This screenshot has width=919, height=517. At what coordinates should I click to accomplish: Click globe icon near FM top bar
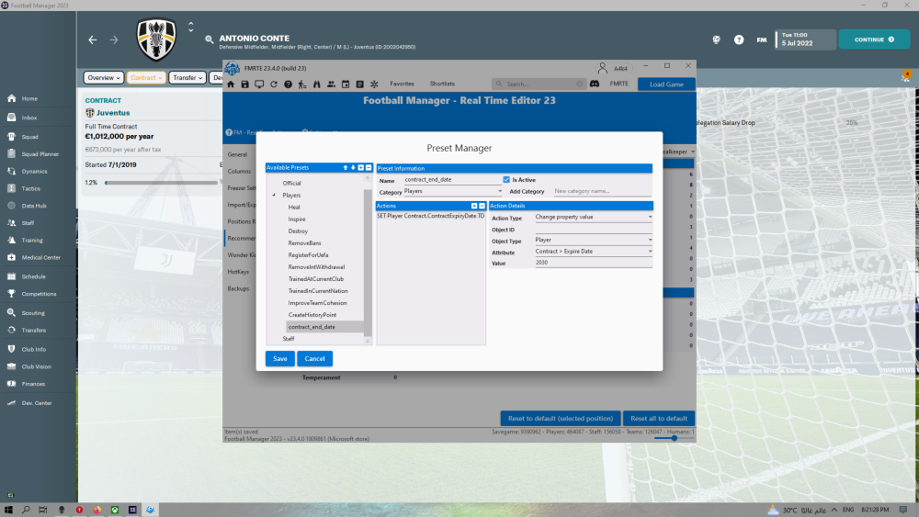[716, 39]
